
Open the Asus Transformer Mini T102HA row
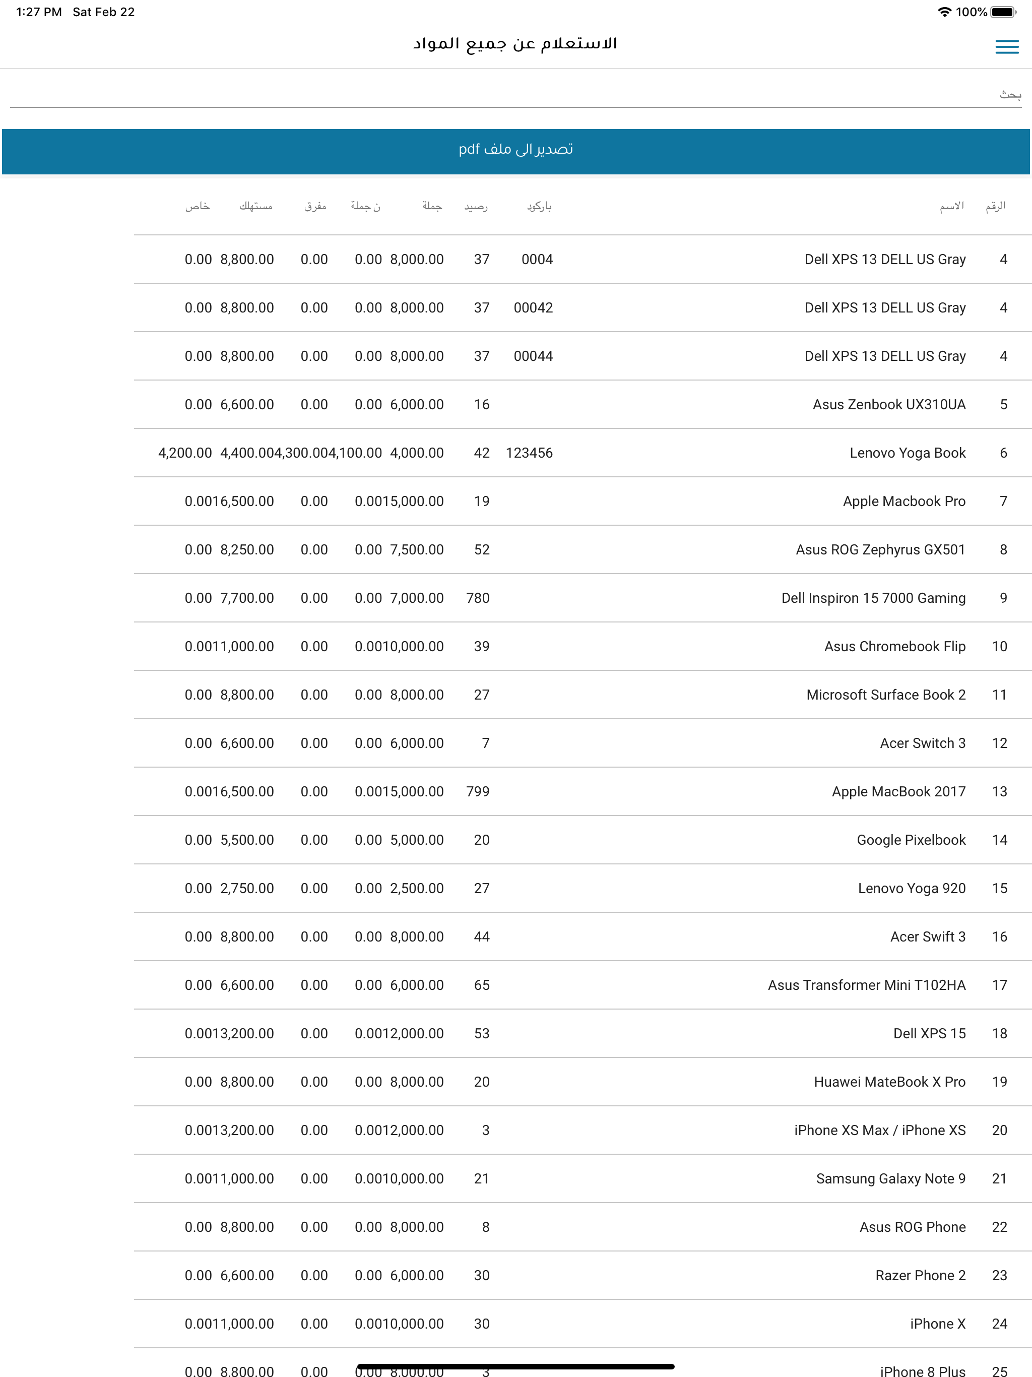click(583, 985)
